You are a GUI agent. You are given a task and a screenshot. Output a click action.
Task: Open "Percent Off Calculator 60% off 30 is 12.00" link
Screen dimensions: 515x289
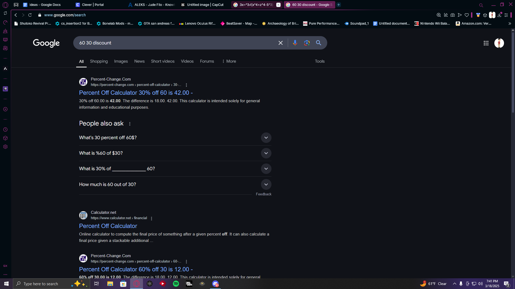[136, 269]
